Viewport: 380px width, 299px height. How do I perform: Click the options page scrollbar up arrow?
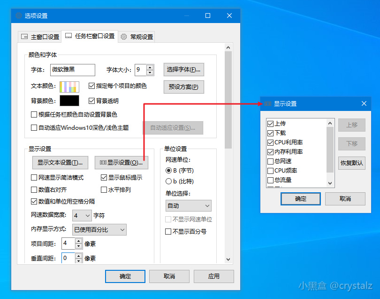click(x=228, y=47)
